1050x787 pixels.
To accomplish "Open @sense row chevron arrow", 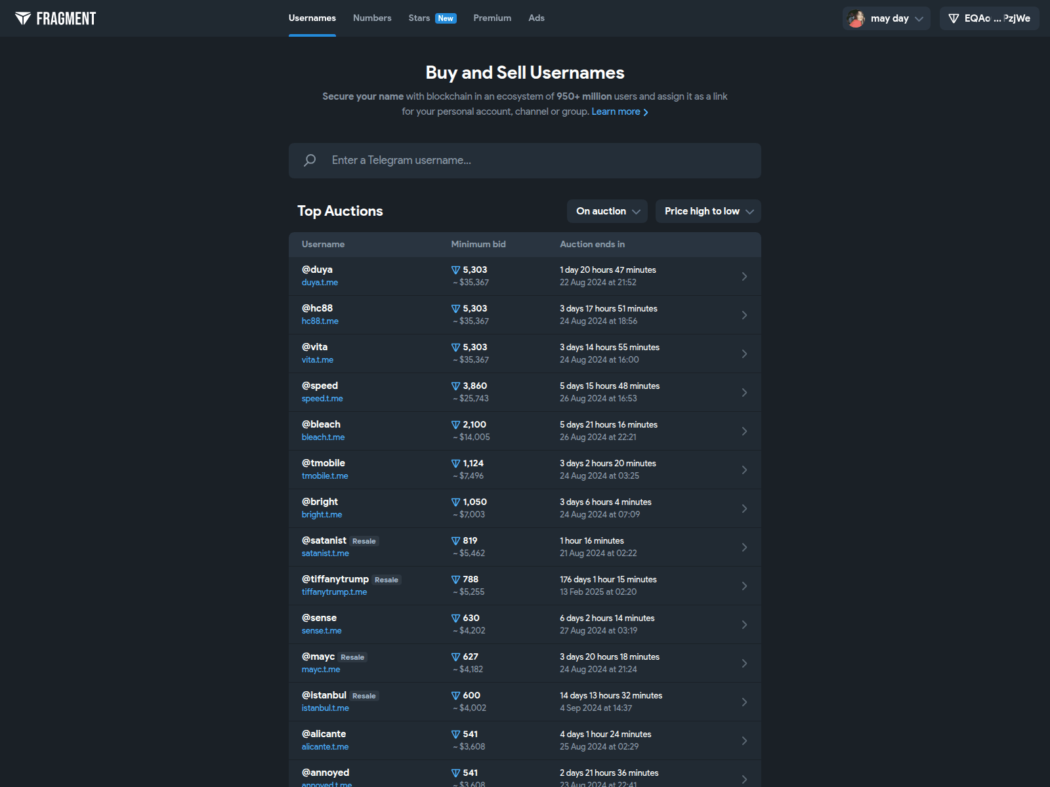I will click(744, 624).
